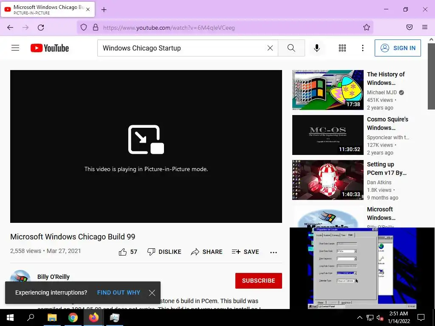The image size is (435, 326).
Task: Click the forward navigation arrow
Action: 25,28
